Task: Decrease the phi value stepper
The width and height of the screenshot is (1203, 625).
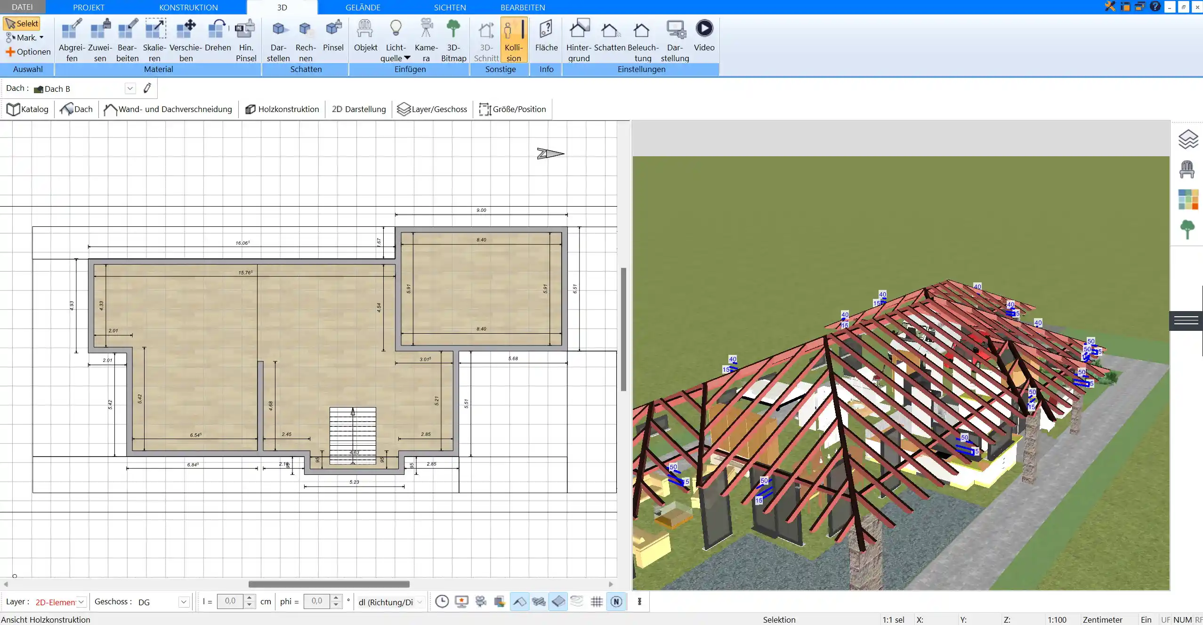Action: click(x=336, y=605)
